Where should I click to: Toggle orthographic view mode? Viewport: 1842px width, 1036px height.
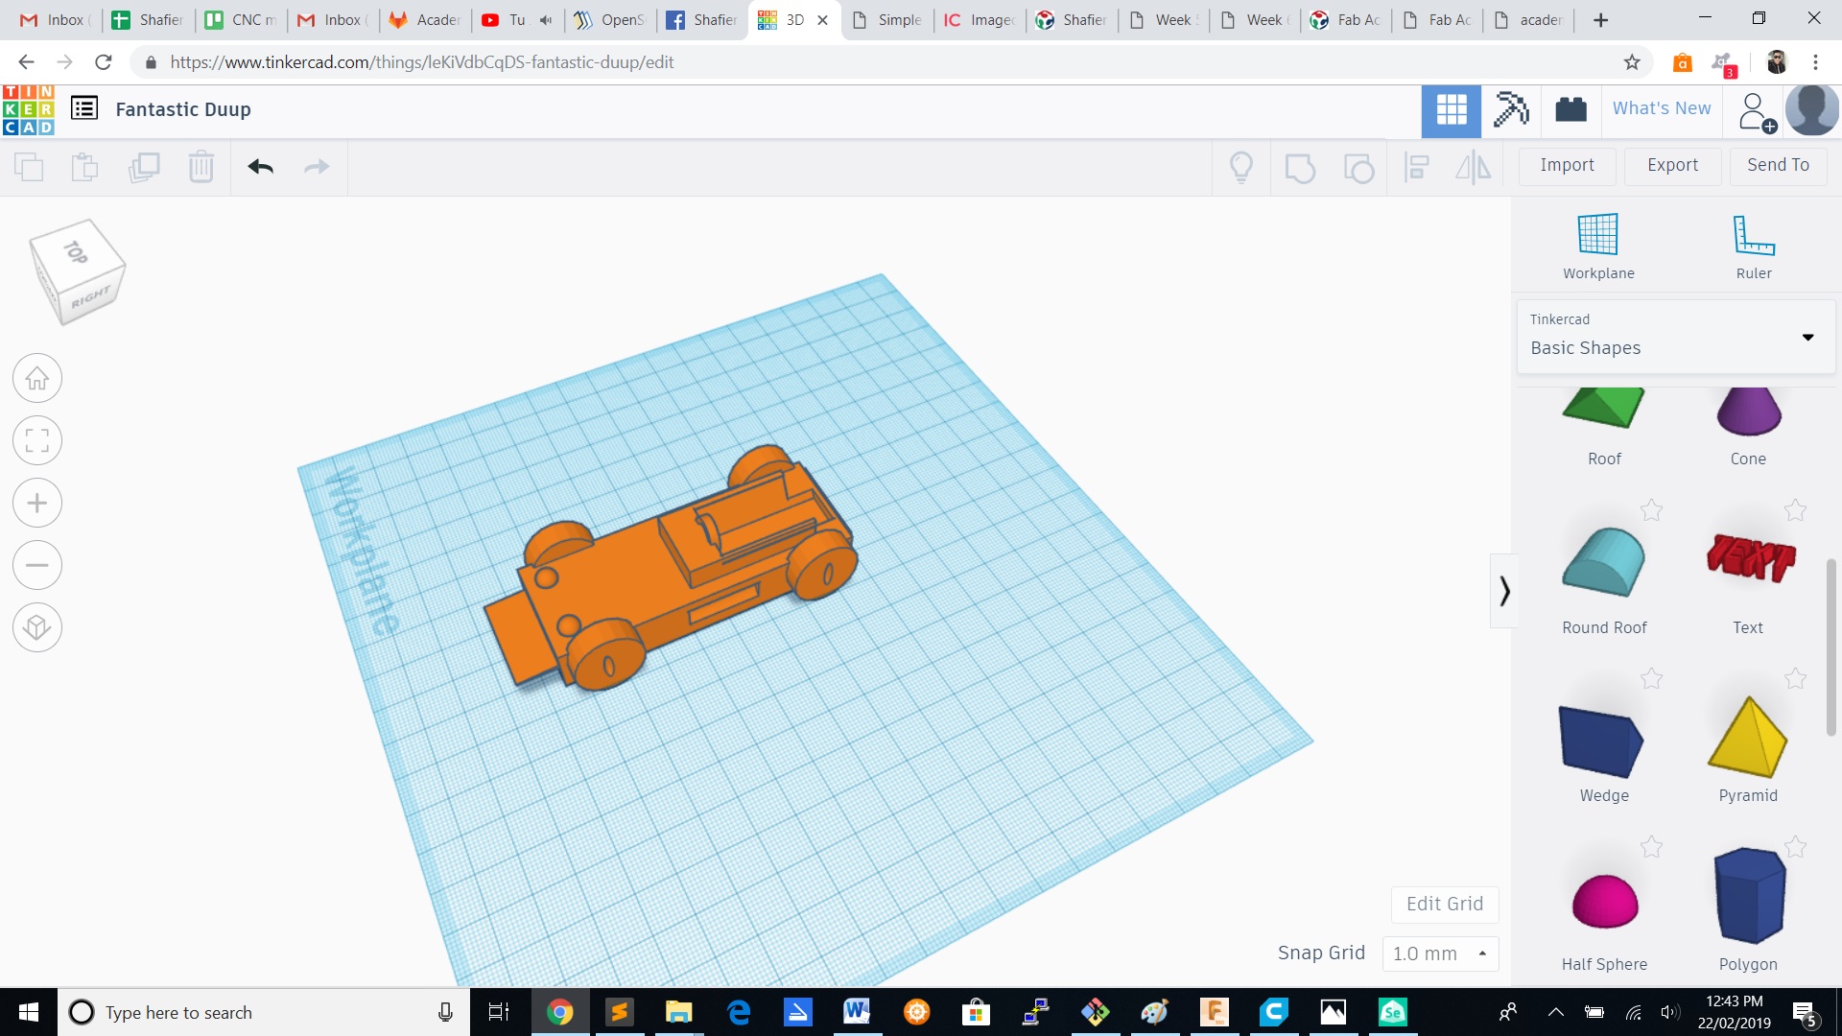click(36, 627)
